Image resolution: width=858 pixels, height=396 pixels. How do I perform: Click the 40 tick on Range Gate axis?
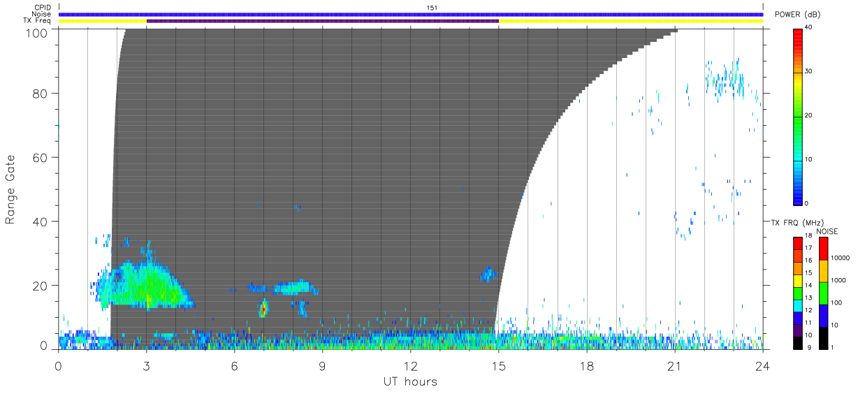coord(40,222)
